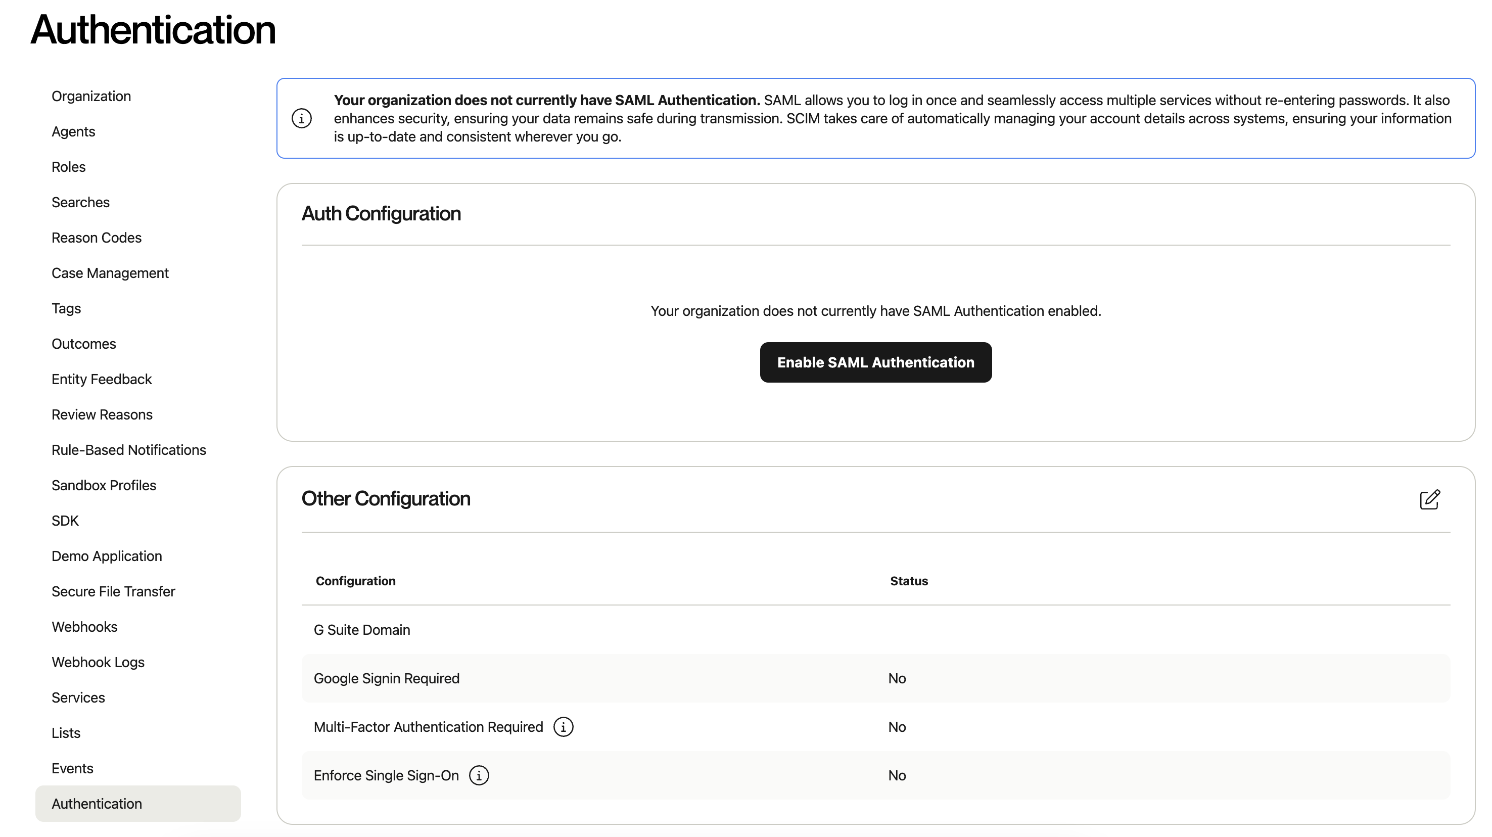This screenshot has width=1492, height=837.
Task: Click the info icon in SAML banner
Action: pyautogui.click(x=302, y=119)
